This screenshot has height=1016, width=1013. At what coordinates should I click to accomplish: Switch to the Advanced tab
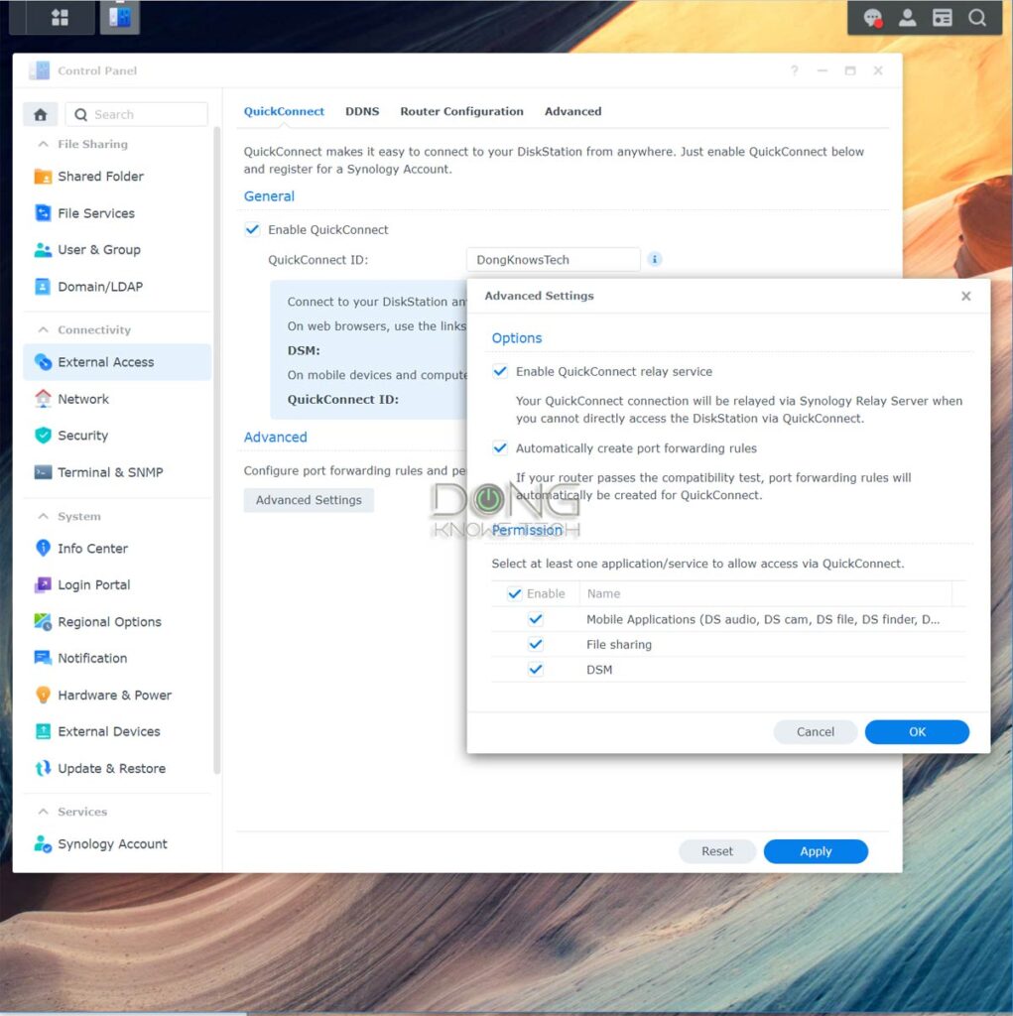coord(572,111)
